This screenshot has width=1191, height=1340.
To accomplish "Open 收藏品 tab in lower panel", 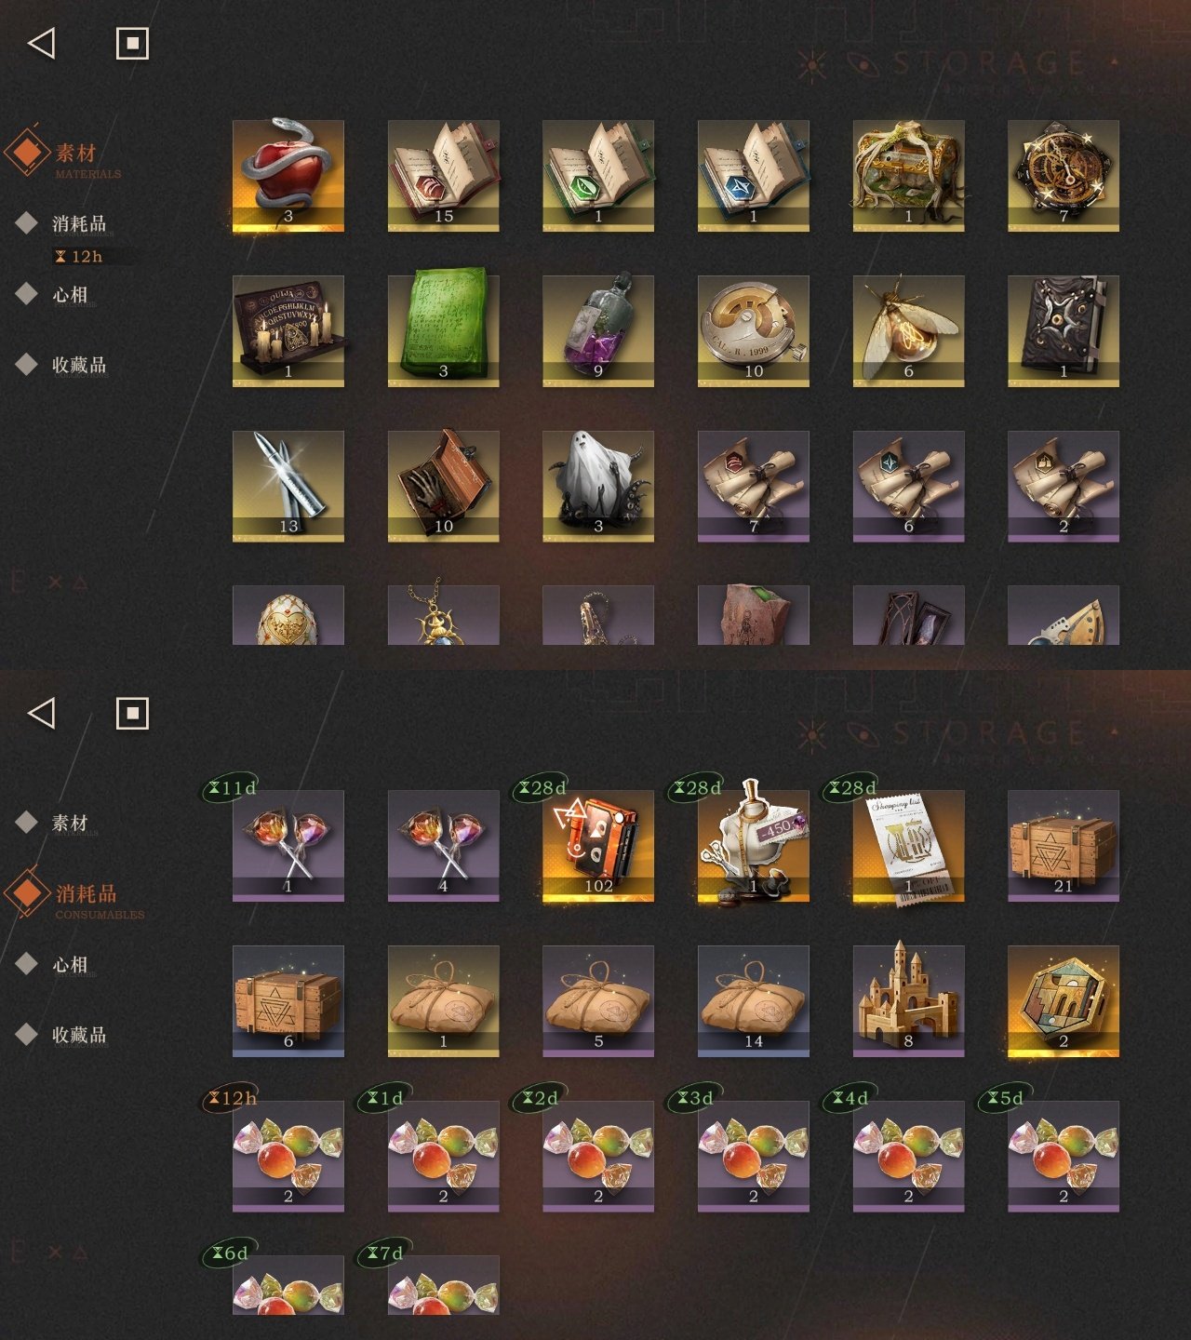I will pyautogui.click(x=79, y=1034).
